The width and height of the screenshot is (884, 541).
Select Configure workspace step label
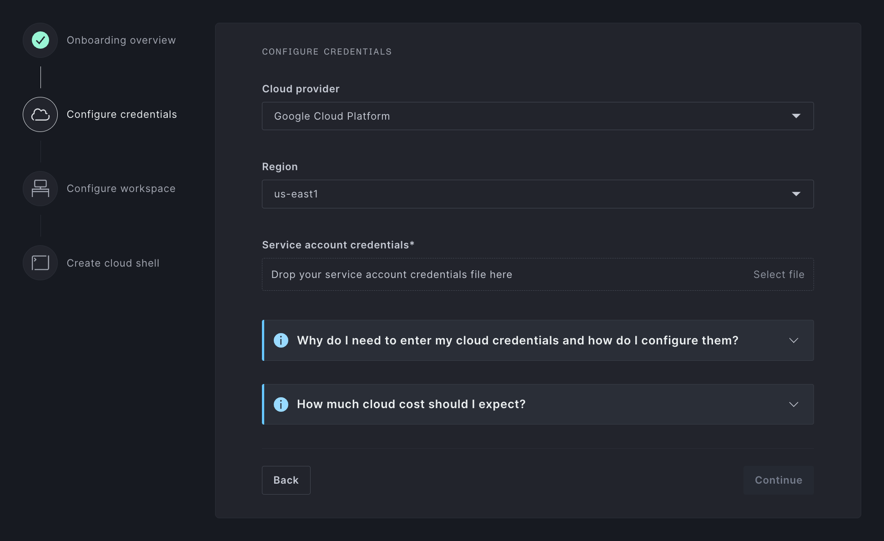(x=121, y=188)
